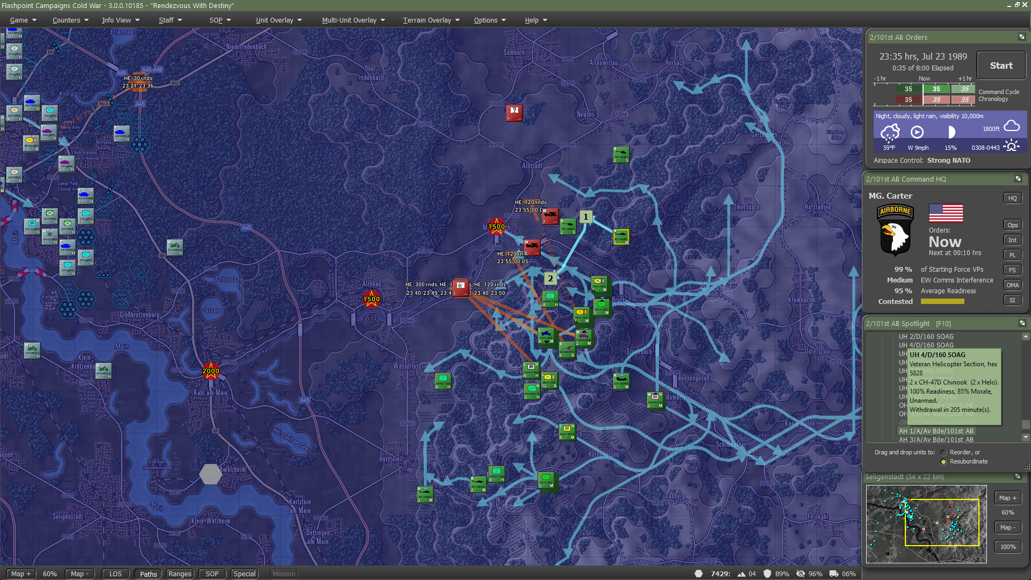Click the wind direction arrow icon
Screen dimensions: 1031x580
pos(917,132)
